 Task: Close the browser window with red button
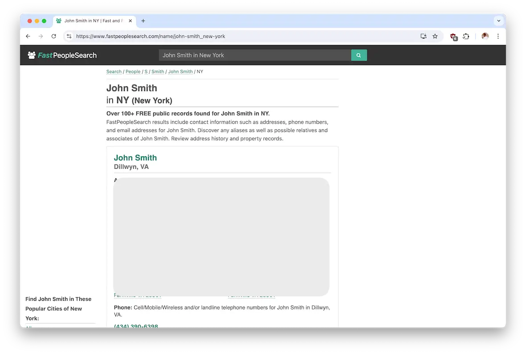[29, 21]
